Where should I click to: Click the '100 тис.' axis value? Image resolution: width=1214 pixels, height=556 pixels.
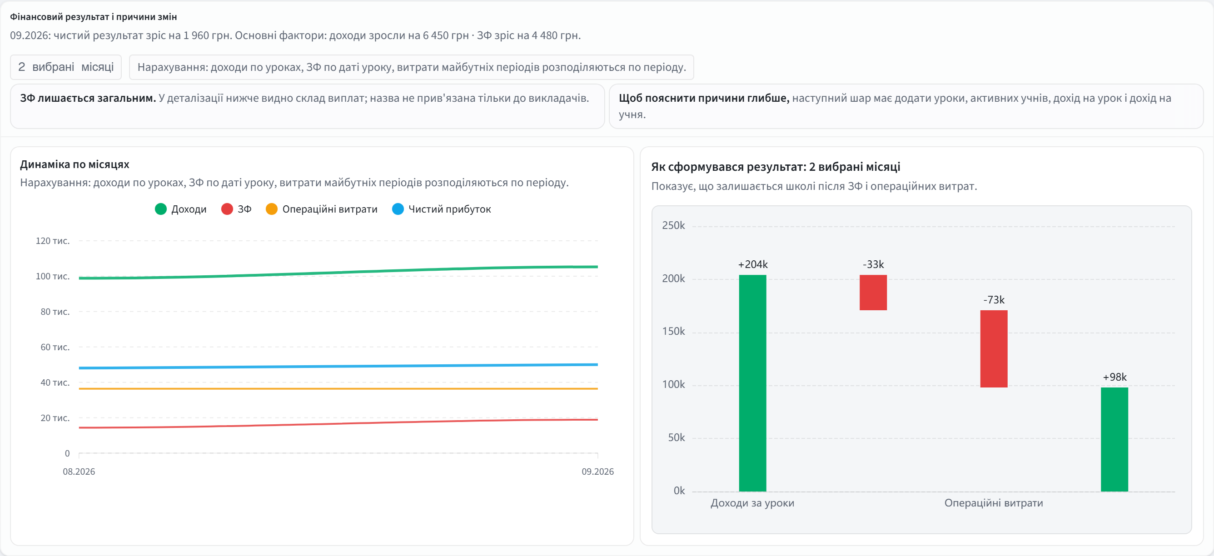[x=53, y=276]
